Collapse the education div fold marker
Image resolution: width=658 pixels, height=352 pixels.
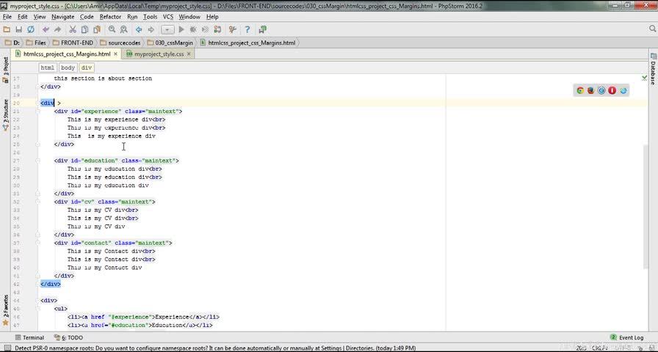pyautogui.click(x=38, y=161)
